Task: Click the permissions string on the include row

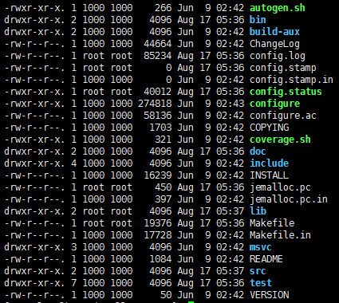Action: pos(34,163)
